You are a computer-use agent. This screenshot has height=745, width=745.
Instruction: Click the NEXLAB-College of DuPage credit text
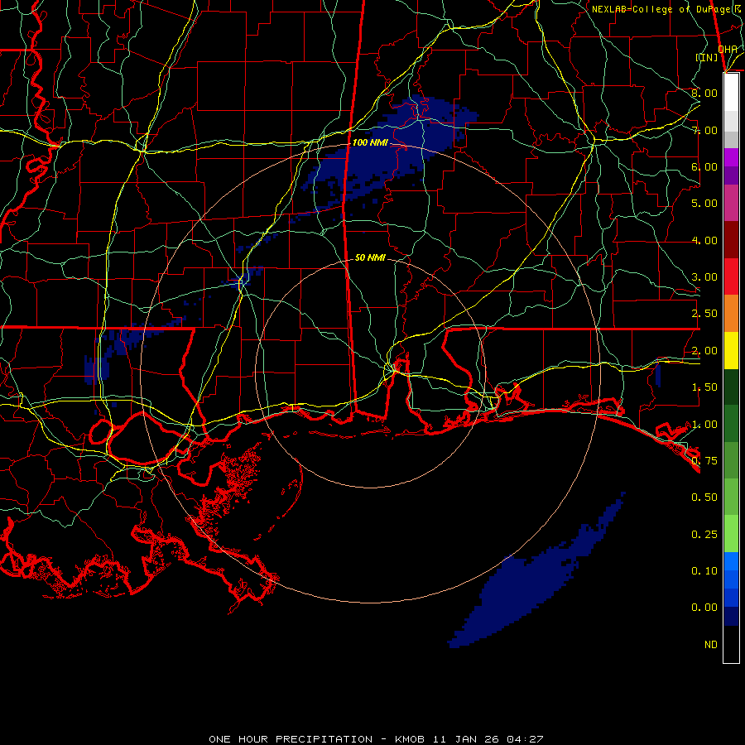(666, 9)
